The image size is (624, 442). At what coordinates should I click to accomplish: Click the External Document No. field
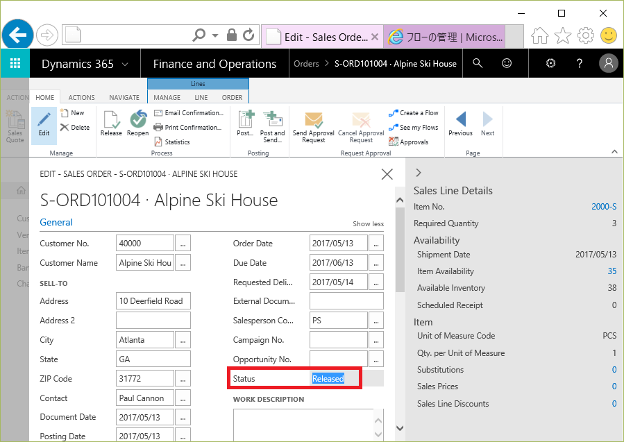click(346, 300)
